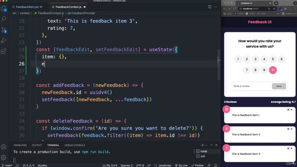Reload the browser page
The image size is (297, 167).
coord(234,9)
